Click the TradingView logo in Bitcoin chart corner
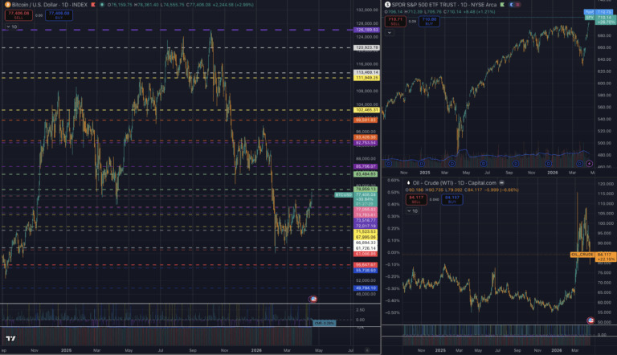The width and height of the screenshot is (617, 355). pyautogui.click(x=11, y=338)
